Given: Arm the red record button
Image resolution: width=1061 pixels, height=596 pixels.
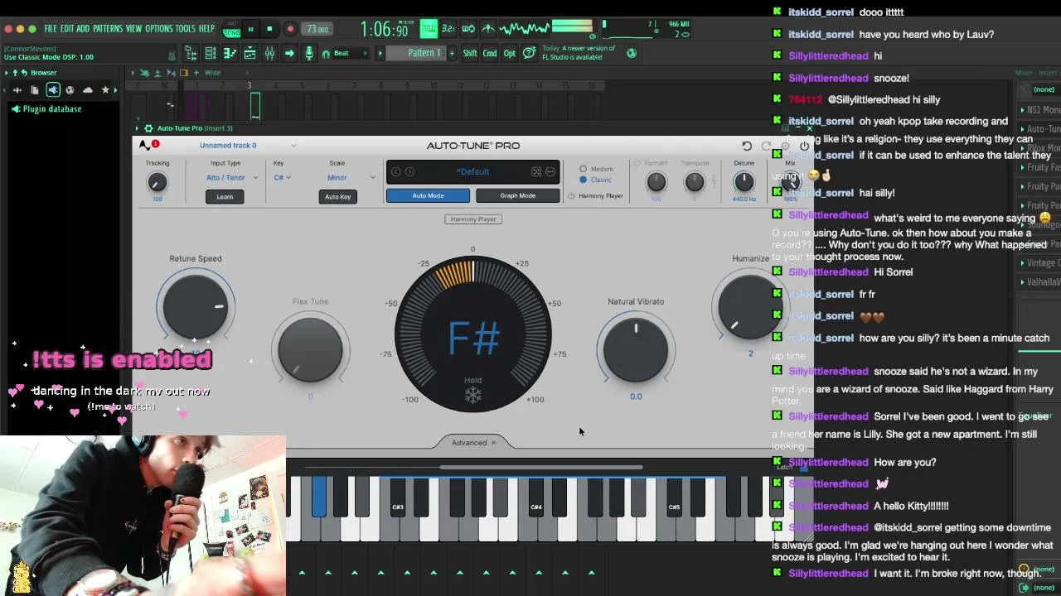Looking at the screenshot, I should (x=290, y=29).
